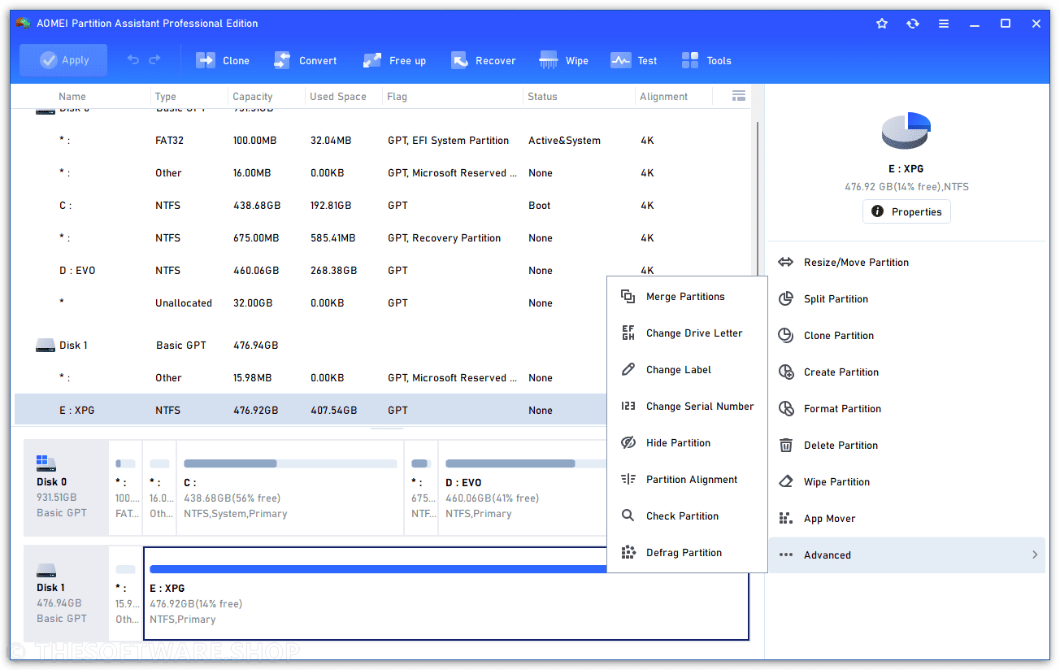
Task: Open the Tools toolbar item
Action: [x=706, y=60]
